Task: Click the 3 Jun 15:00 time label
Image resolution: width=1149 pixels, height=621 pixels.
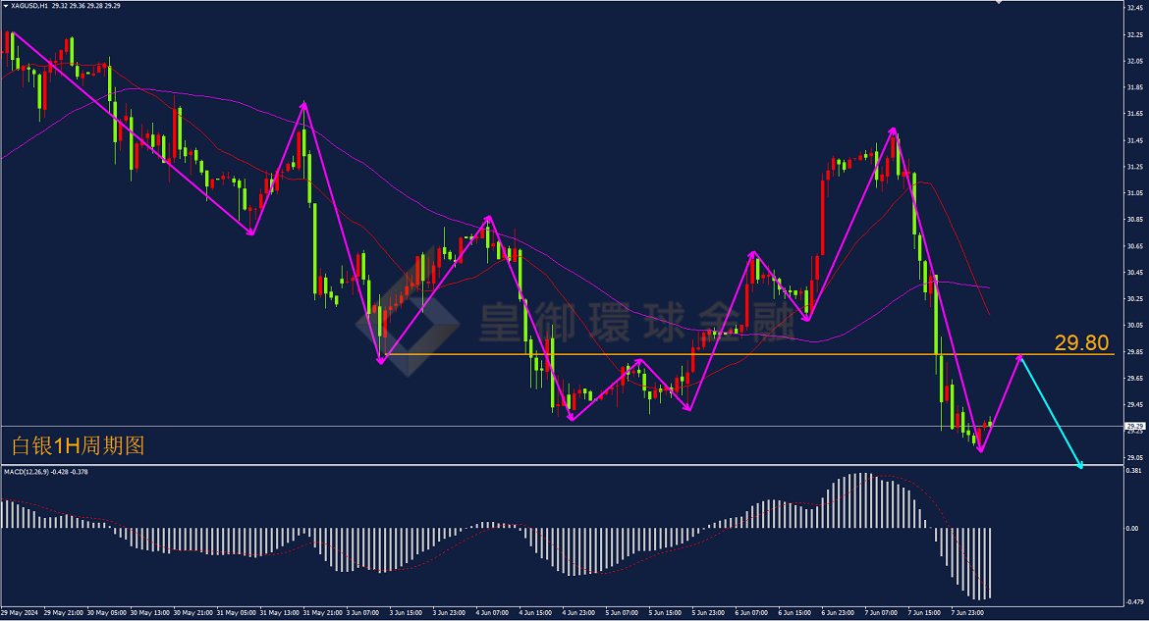Action: 406,612
